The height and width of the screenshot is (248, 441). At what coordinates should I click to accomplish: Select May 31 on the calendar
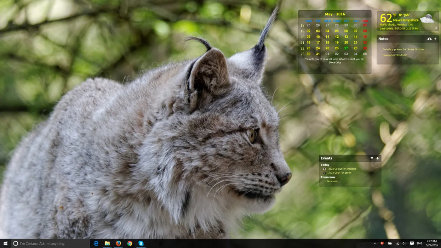[x=318, y=54]
